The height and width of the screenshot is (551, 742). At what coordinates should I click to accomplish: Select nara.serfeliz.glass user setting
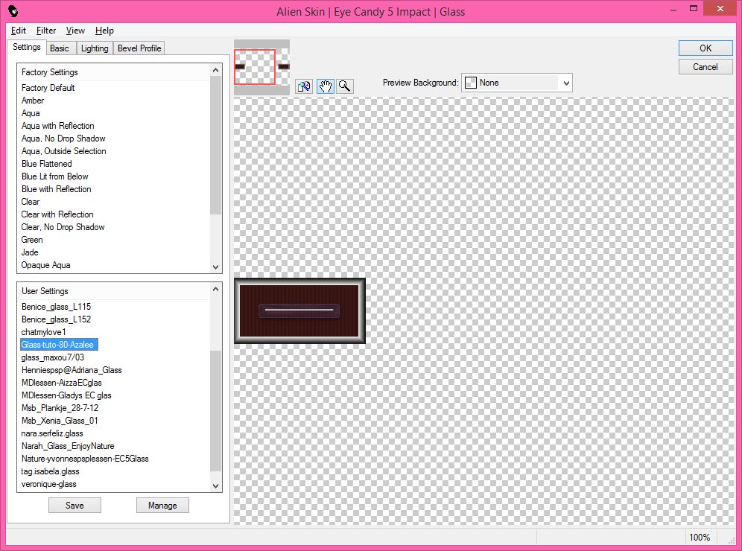tap(52, 433)
